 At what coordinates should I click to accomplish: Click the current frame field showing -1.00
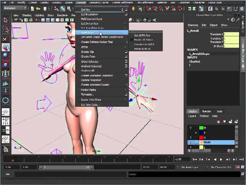[x=182, y=159]
